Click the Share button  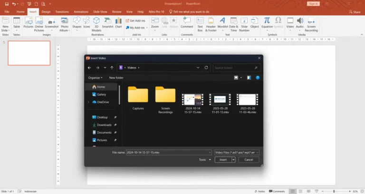(355, 12)
